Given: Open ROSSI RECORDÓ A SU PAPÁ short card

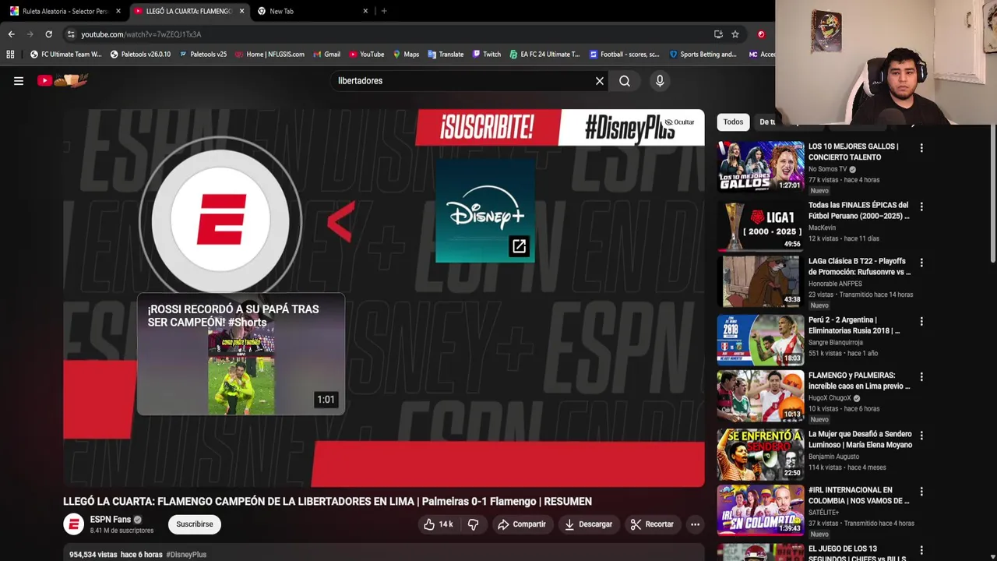Looking at the screenshot, I should [x=241, y=355].
